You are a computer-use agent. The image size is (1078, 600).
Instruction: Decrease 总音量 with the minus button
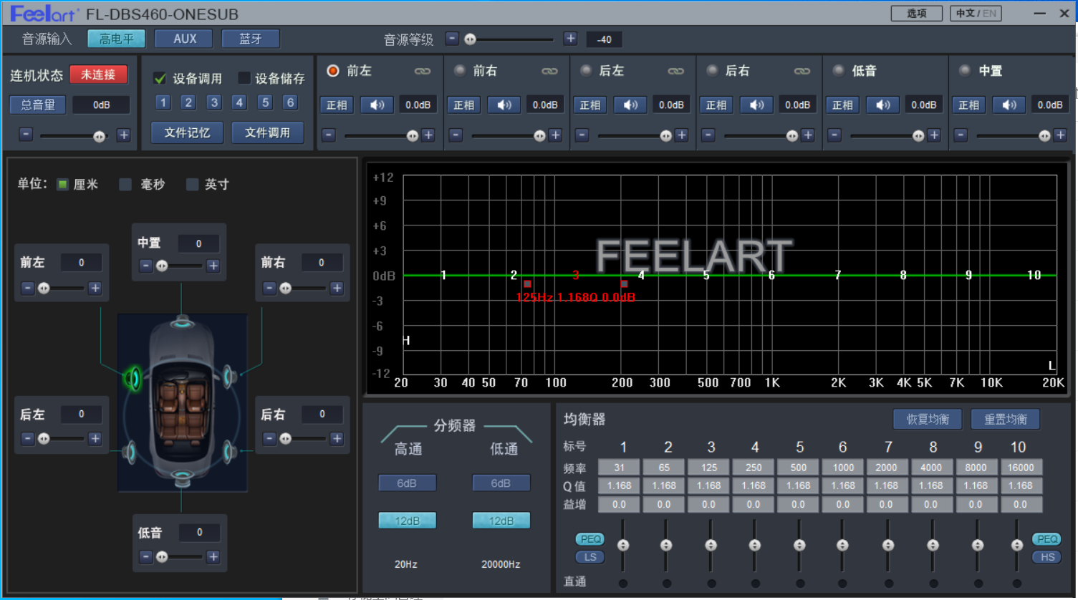[26, 135]
